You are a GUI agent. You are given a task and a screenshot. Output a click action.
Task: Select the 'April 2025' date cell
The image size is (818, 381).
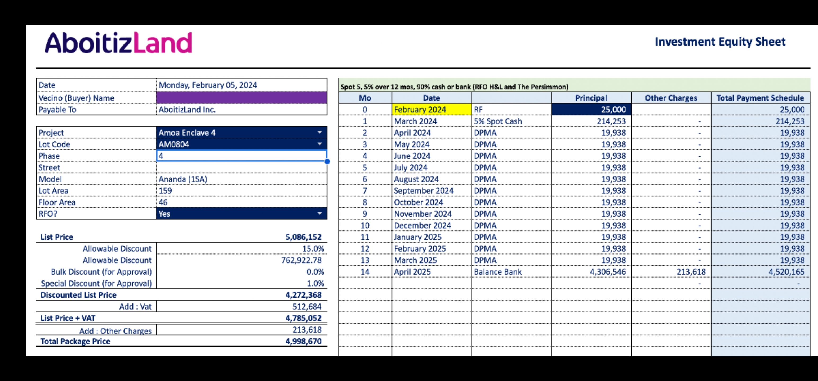pos(432,271)
